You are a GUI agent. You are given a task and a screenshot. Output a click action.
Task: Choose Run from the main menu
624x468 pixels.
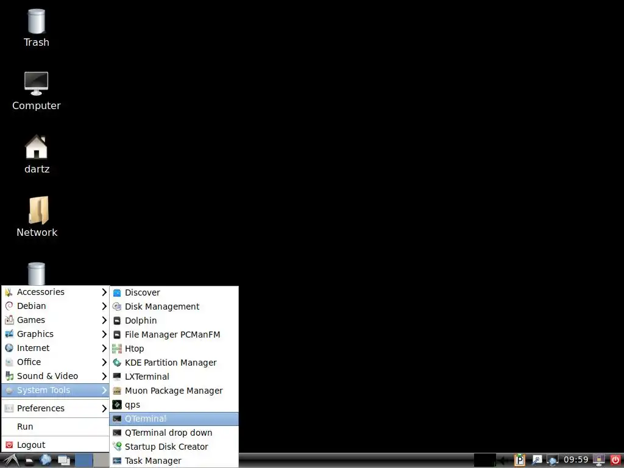coord(55,427)
